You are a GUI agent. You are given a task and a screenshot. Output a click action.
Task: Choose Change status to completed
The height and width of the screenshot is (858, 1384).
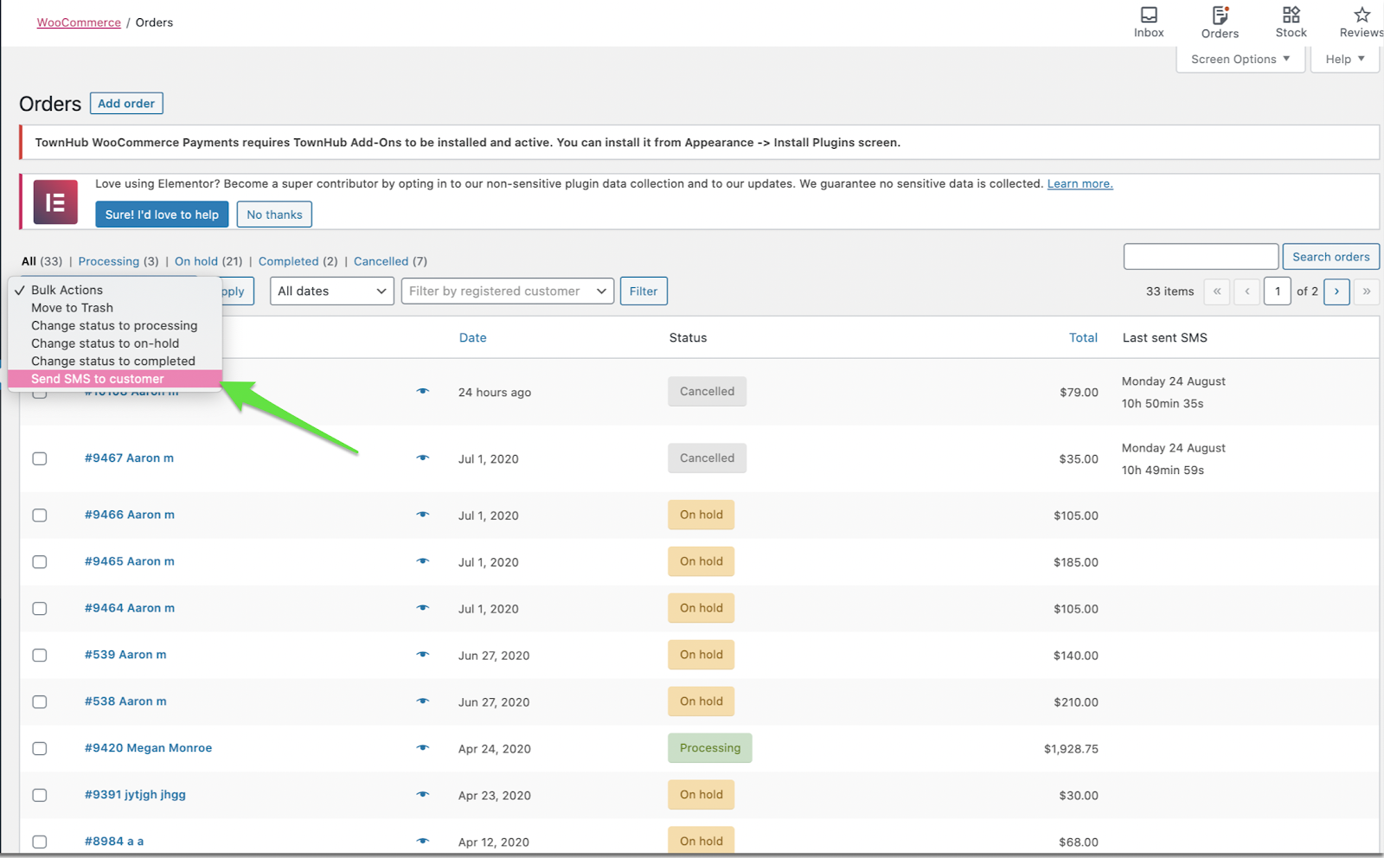tap(115, 362)
